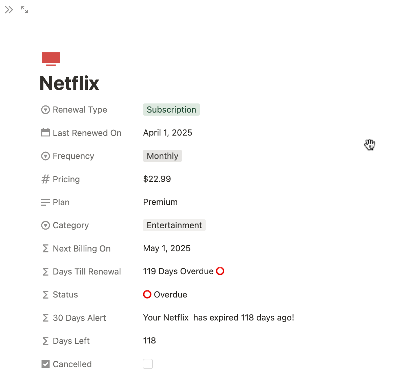
Task: Click the Status property label
Action: click(x=65, y=294)
